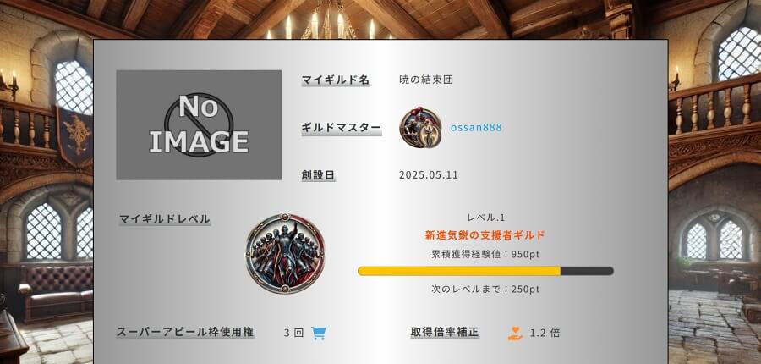Click the レベル.1 text
761x364 pixels.
pyautogui.click(x=486, y=218)
